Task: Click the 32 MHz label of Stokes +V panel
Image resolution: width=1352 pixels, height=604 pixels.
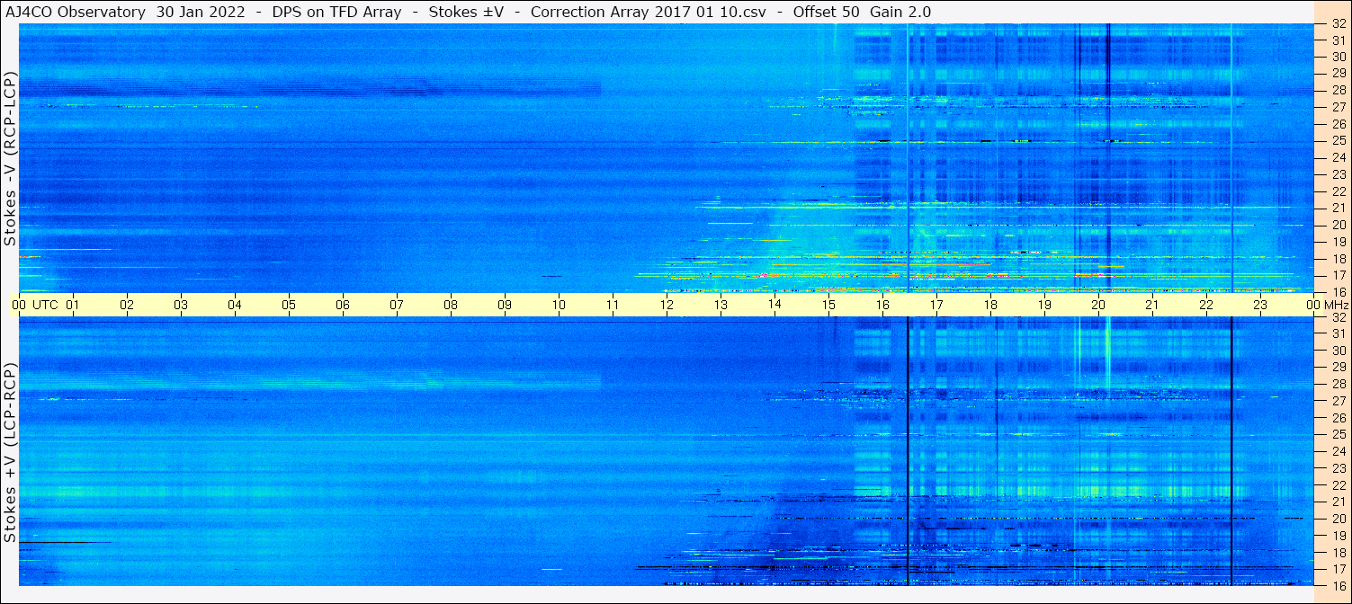Action: click(1338, 317)
